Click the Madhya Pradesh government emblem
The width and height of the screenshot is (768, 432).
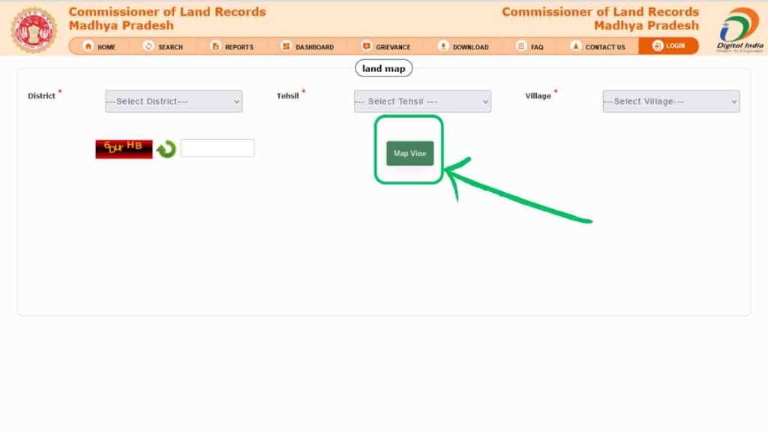(33, 30)
